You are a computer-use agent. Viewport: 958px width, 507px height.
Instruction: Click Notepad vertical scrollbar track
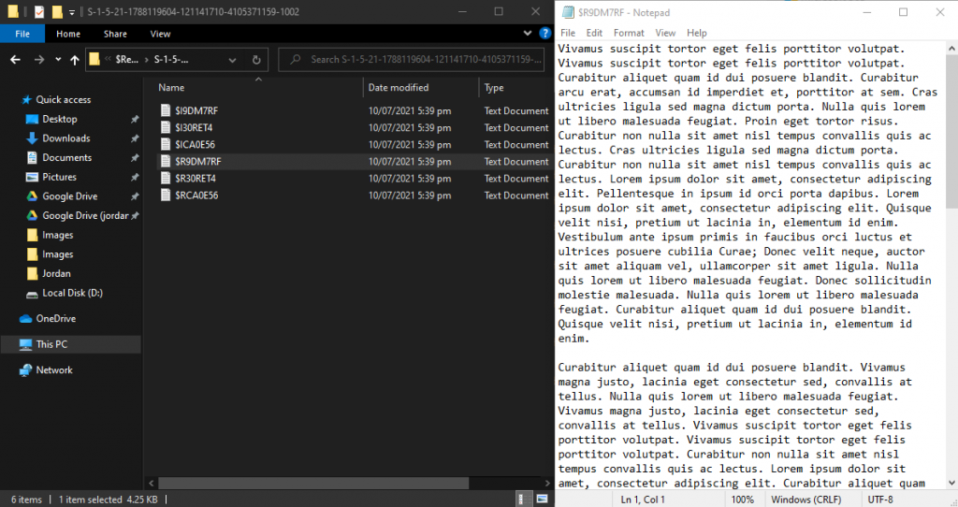point(951,355)
